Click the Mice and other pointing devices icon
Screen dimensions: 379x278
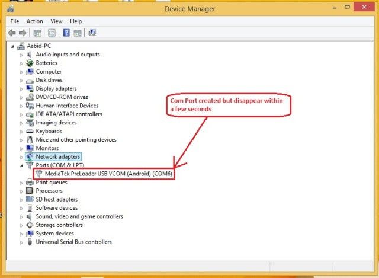pos(30,140)
